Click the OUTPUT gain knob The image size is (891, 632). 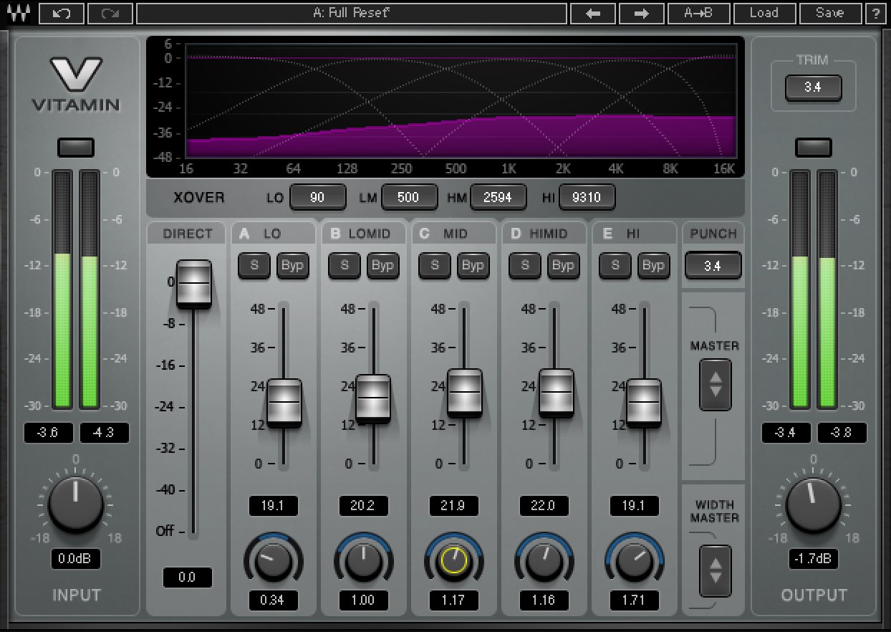pos(814,505)
